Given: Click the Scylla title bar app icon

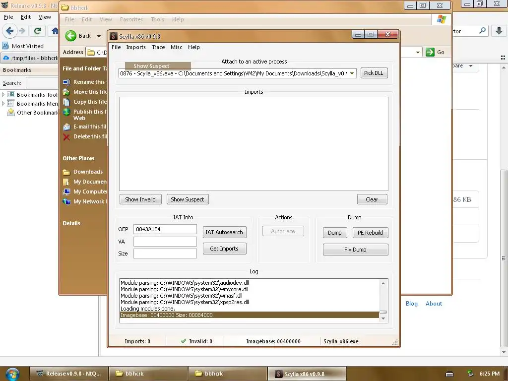Looking at the screenshot, I should click(114, 36).
